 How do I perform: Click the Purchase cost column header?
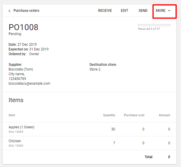click(x=134, y=115)
